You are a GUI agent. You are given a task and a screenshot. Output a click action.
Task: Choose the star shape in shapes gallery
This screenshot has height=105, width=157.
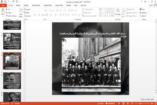(112, 15)
